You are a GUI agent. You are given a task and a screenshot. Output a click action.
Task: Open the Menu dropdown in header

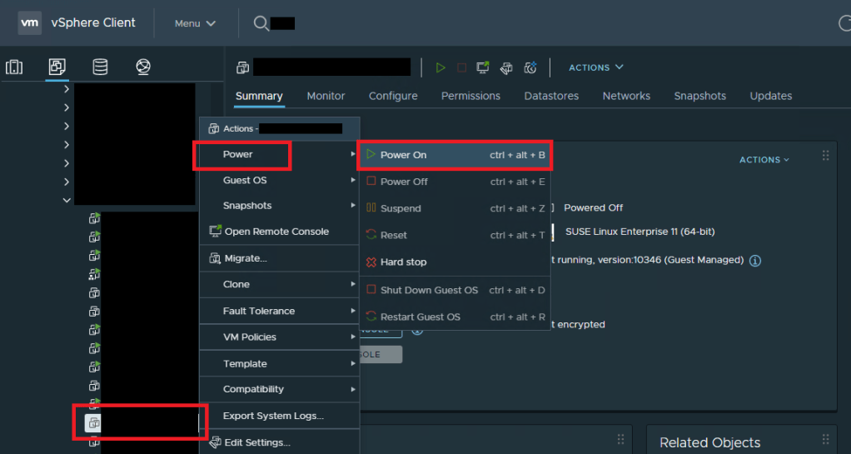pyautogui.click(x=195, y=23)
